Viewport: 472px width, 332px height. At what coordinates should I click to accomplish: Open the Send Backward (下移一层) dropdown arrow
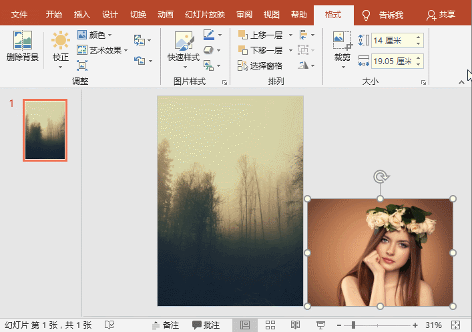click(x=289, y=51)
